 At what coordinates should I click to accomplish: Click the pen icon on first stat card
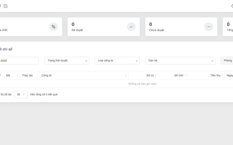click(x=54, y=27)
